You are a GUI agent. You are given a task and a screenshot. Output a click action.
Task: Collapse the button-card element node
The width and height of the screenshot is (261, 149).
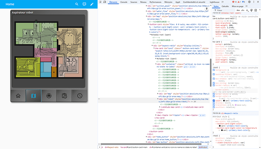pyautogui.click(x=149, y=24)
